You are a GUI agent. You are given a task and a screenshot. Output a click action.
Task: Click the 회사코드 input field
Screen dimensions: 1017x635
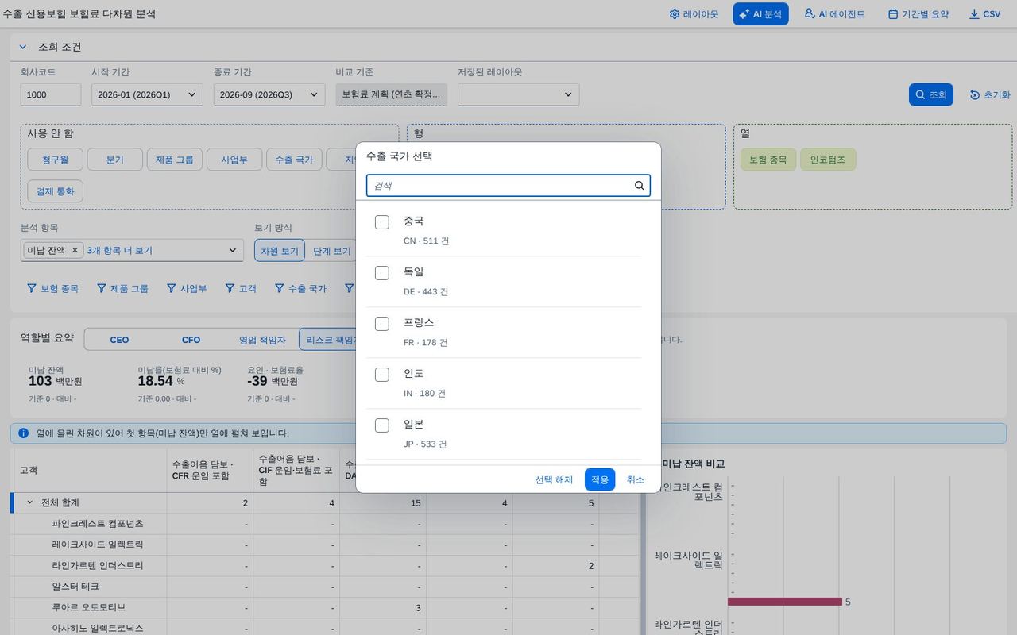click(51, 94)
